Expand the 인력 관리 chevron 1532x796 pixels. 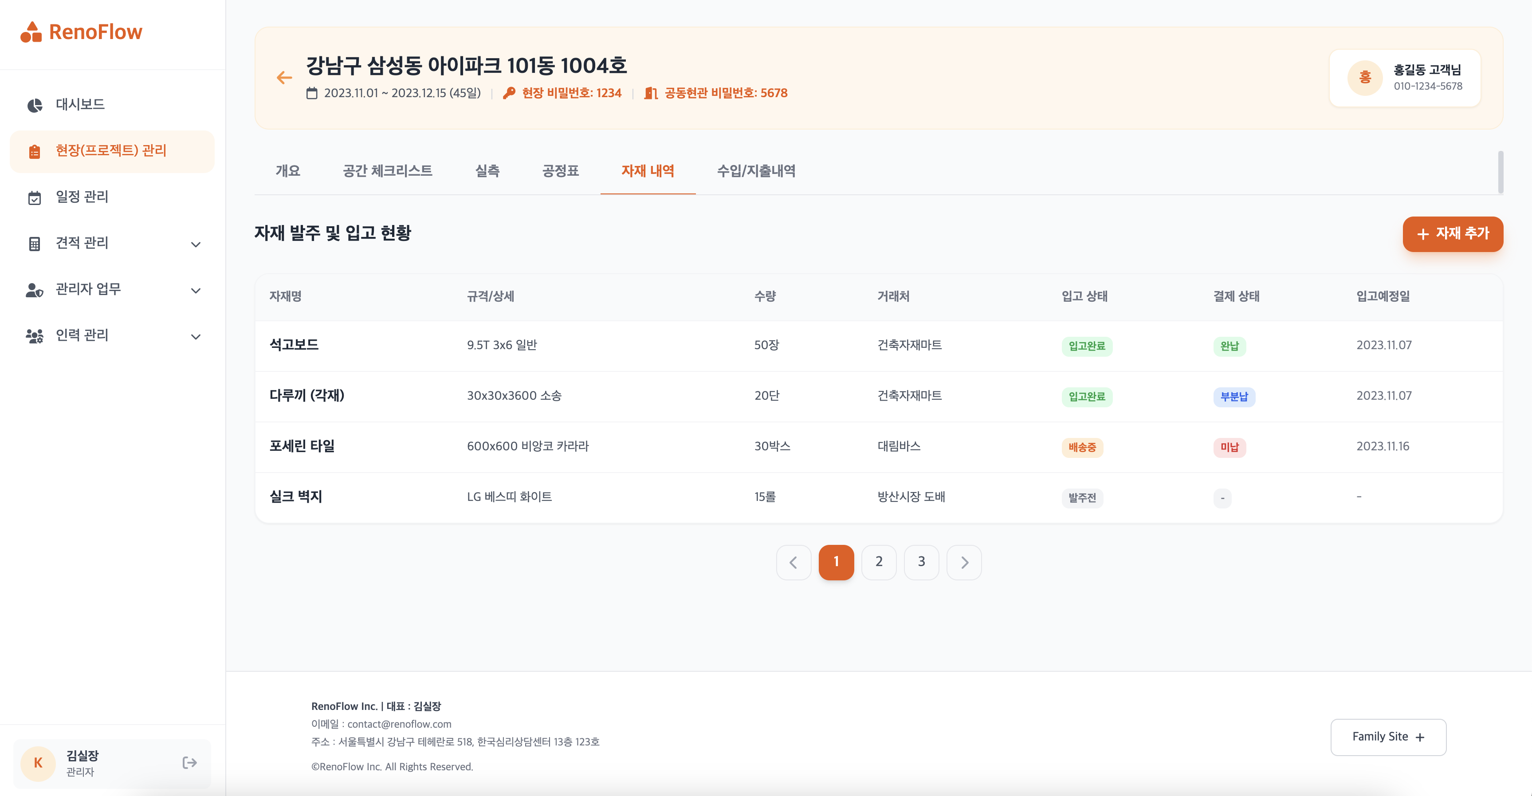point(196,337)
